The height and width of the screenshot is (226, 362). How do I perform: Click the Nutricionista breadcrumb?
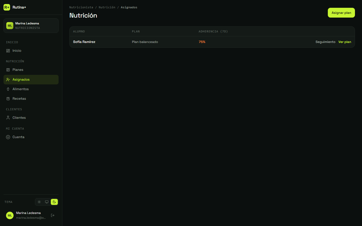click(81, 7)
